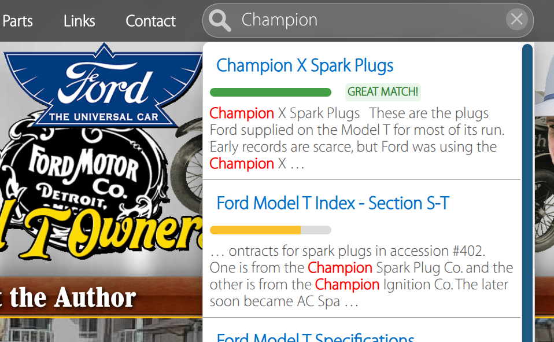Open the Links menu item
554x342 pixels.
coord(79,21)
